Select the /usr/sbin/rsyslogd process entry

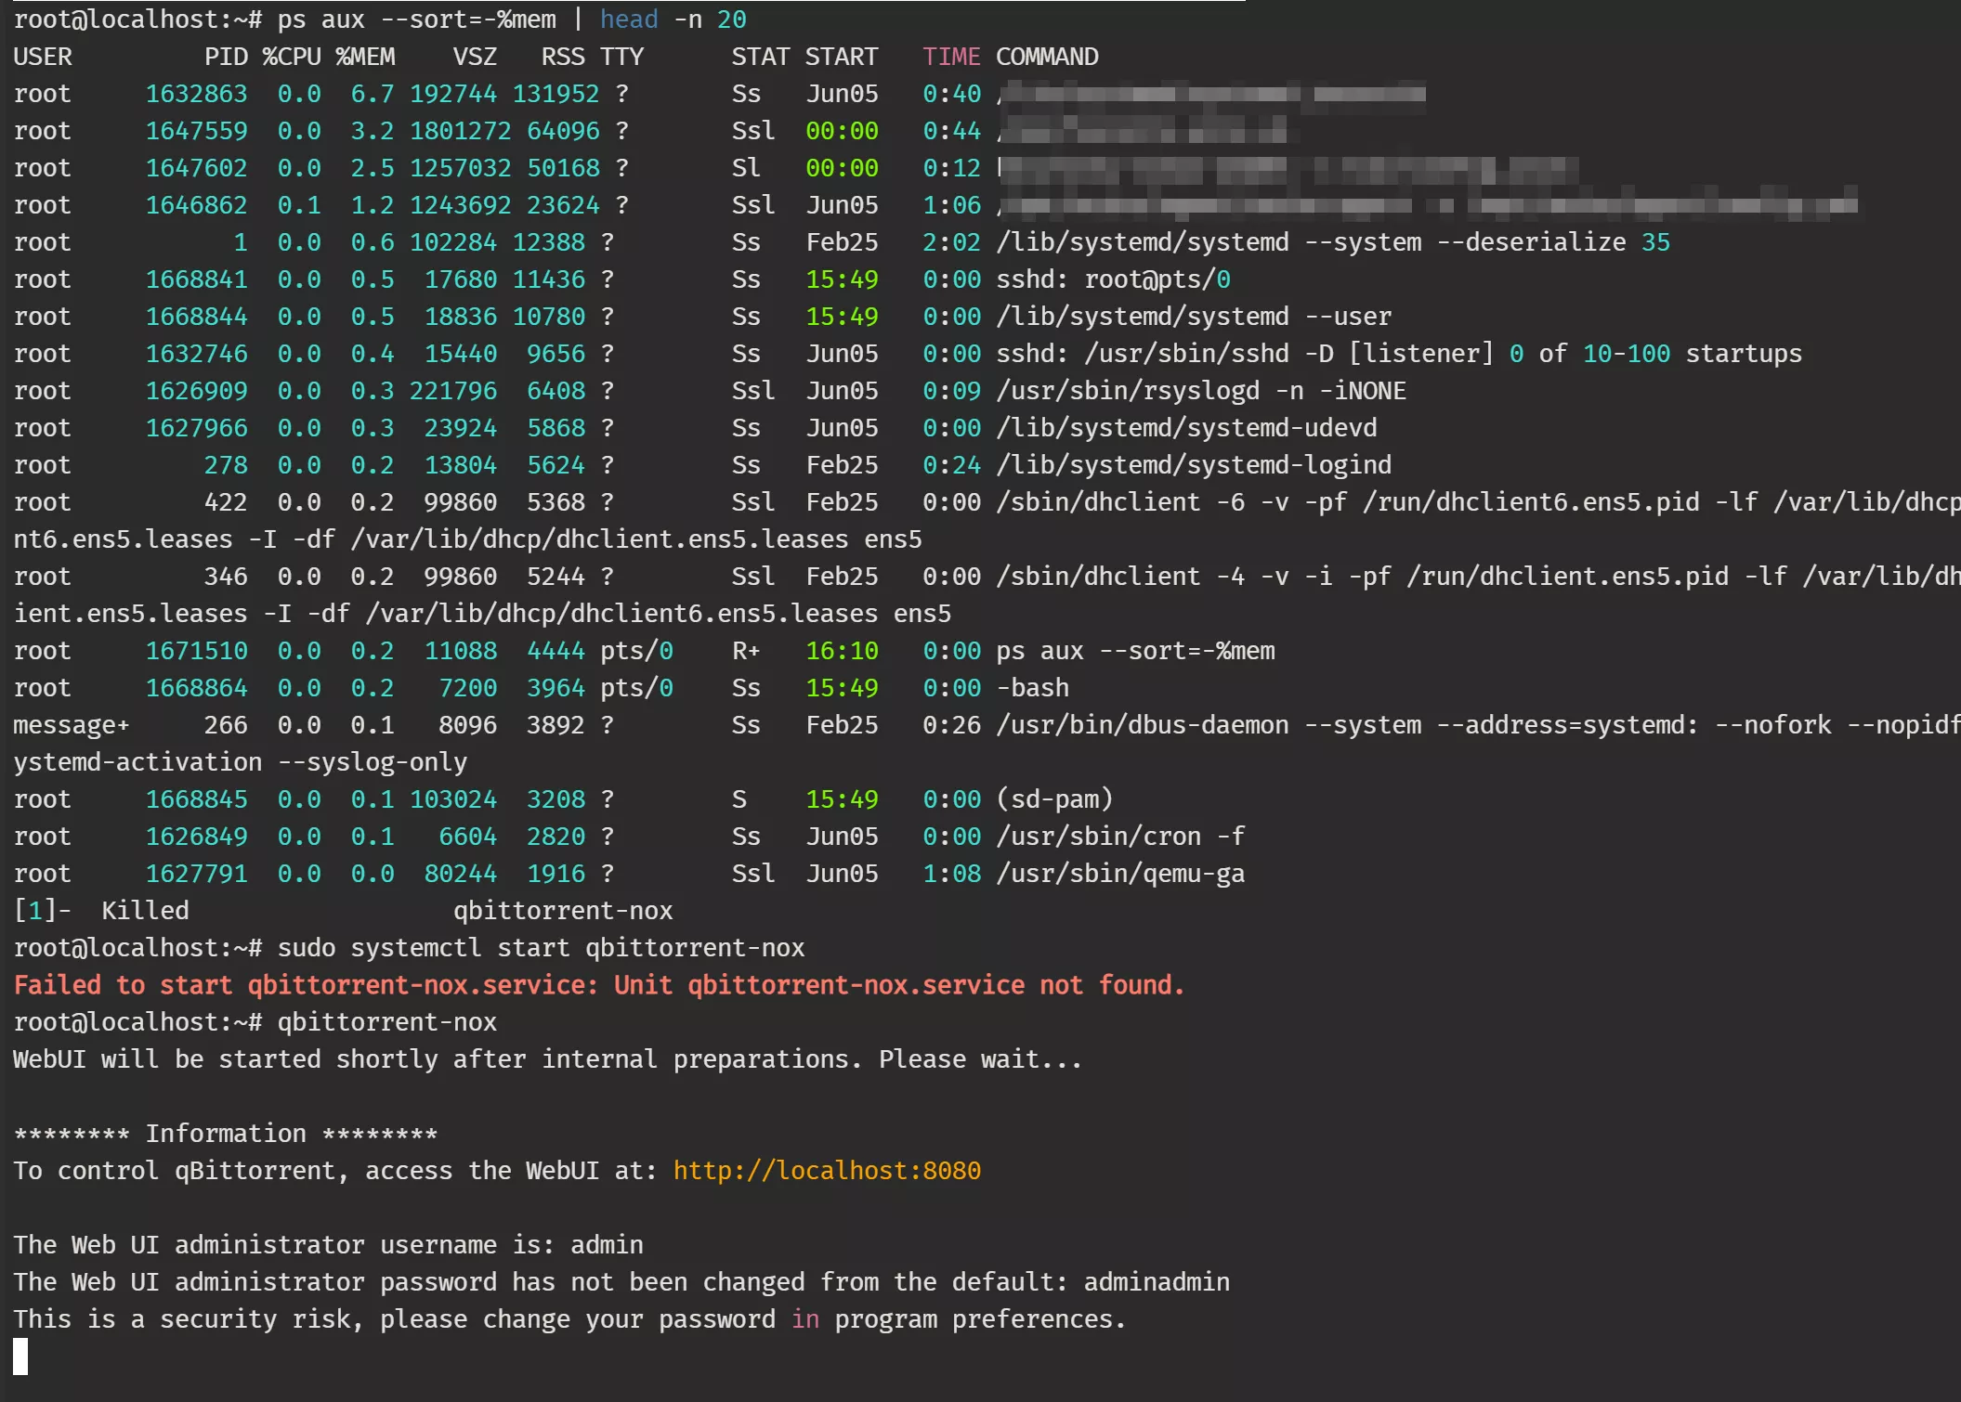pos(1201,390)
